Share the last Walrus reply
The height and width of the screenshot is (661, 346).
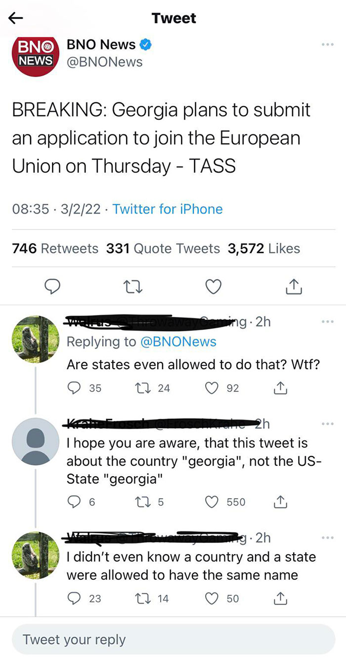[280, 599]
